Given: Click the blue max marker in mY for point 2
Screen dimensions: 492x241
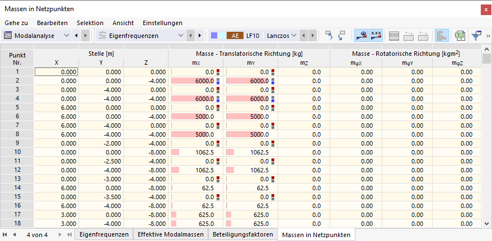Looking at the screenshot, I should 273,83.
